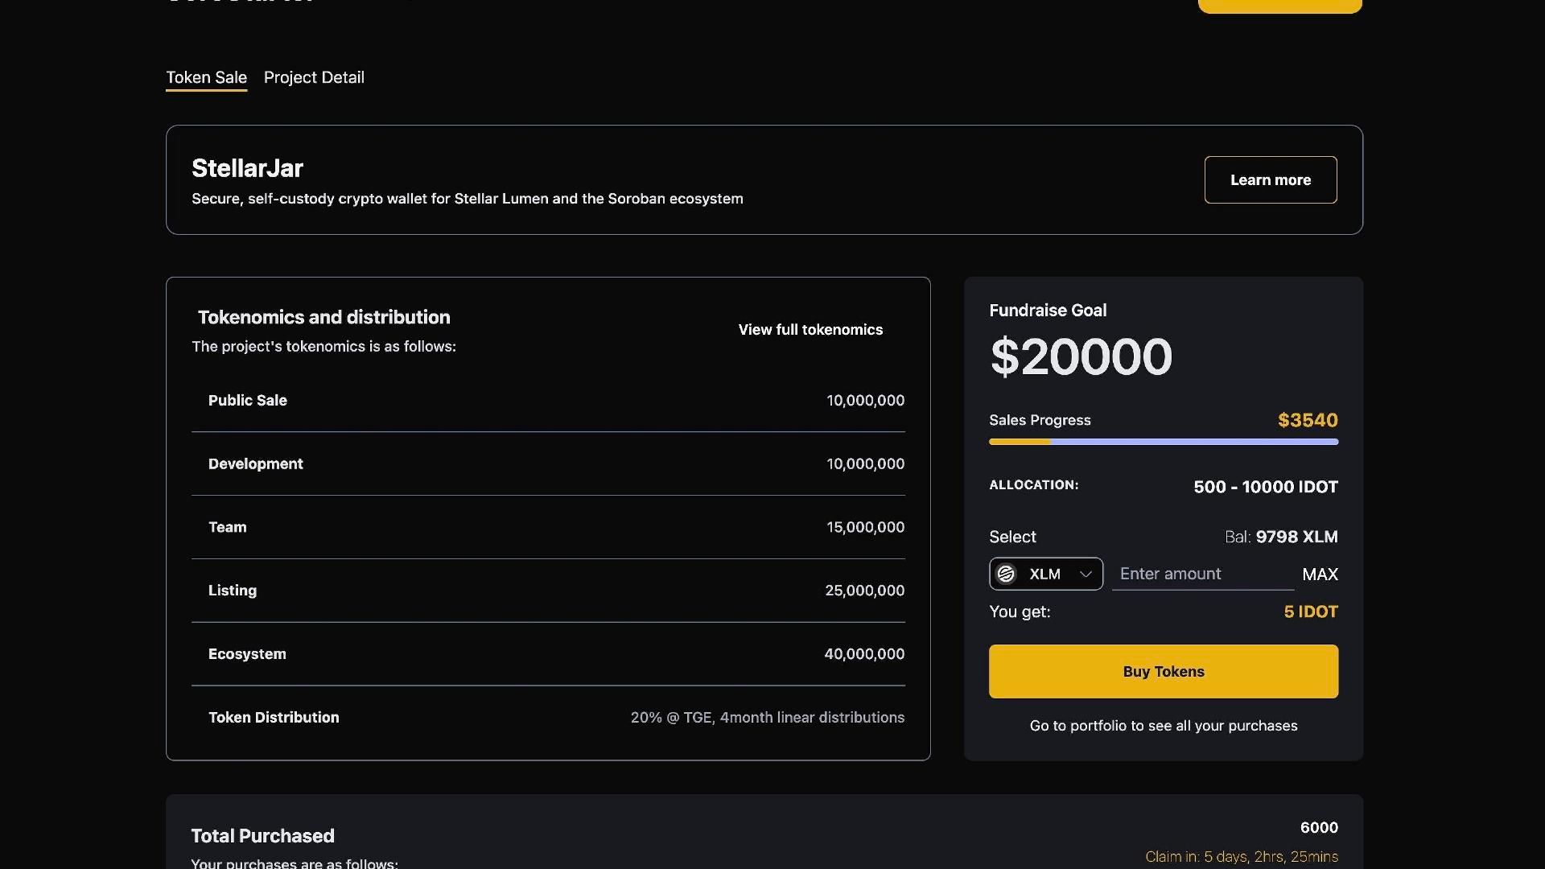Focus the Enter amount field

pos(1202,574)
